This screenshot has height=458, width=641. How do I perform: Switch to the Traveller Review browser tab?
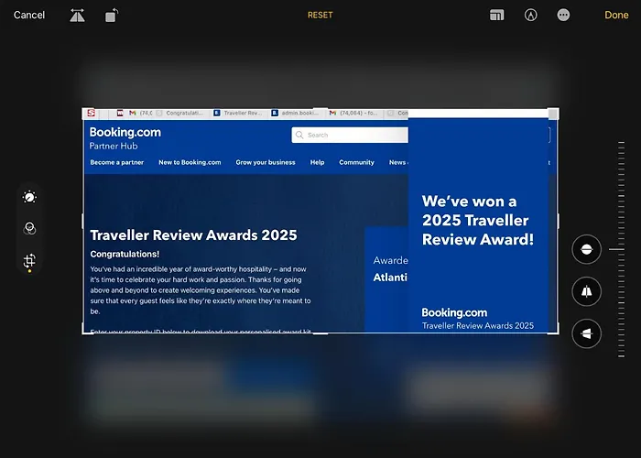(238, 114)
